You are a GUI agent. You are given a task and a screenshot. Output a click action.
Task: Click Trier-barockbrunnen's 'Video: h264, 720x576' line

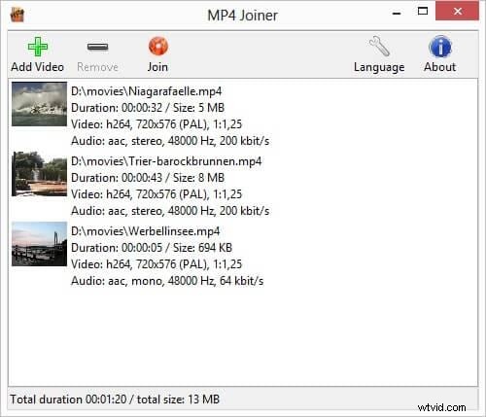click(x=156, y=194)
